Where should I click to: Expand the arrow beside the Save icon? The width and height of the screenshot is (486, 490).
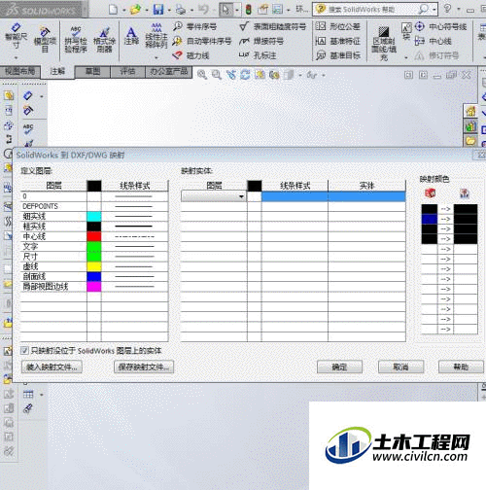169,10
